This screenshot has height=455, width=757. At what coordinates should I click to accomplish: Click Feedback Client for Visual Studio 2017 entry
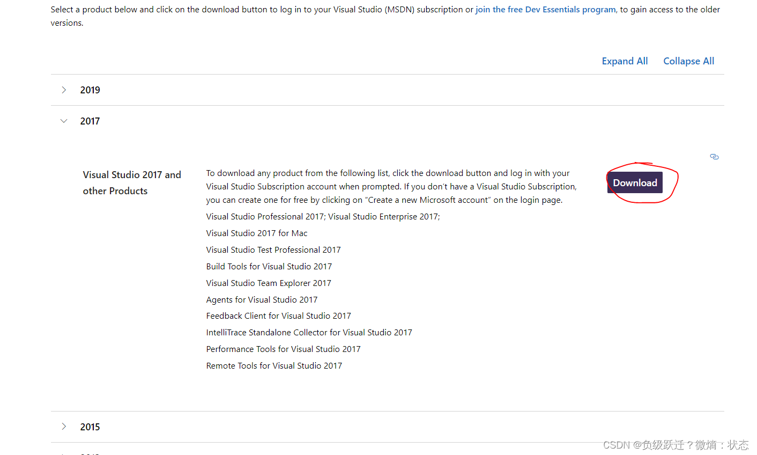point(279,316)
